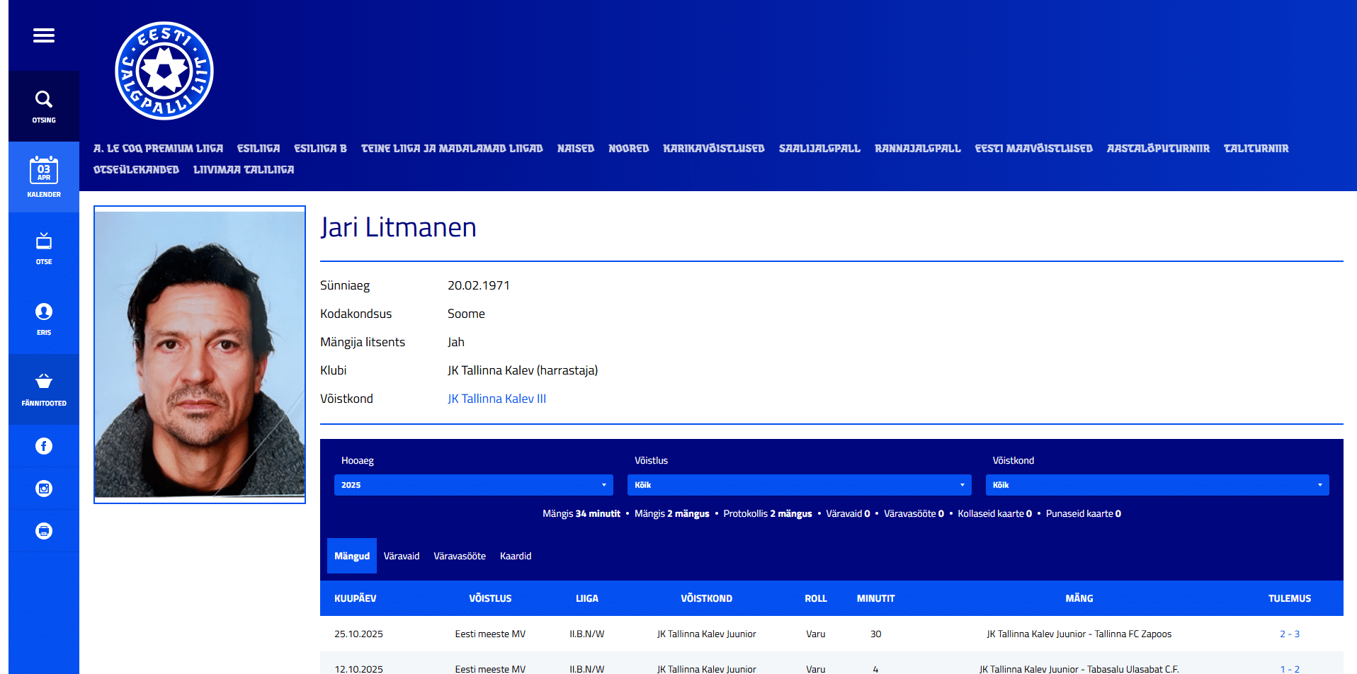Open the Kalender calendar icon
The width and height of the screenshot is (1357, 674).
[44, 177]
